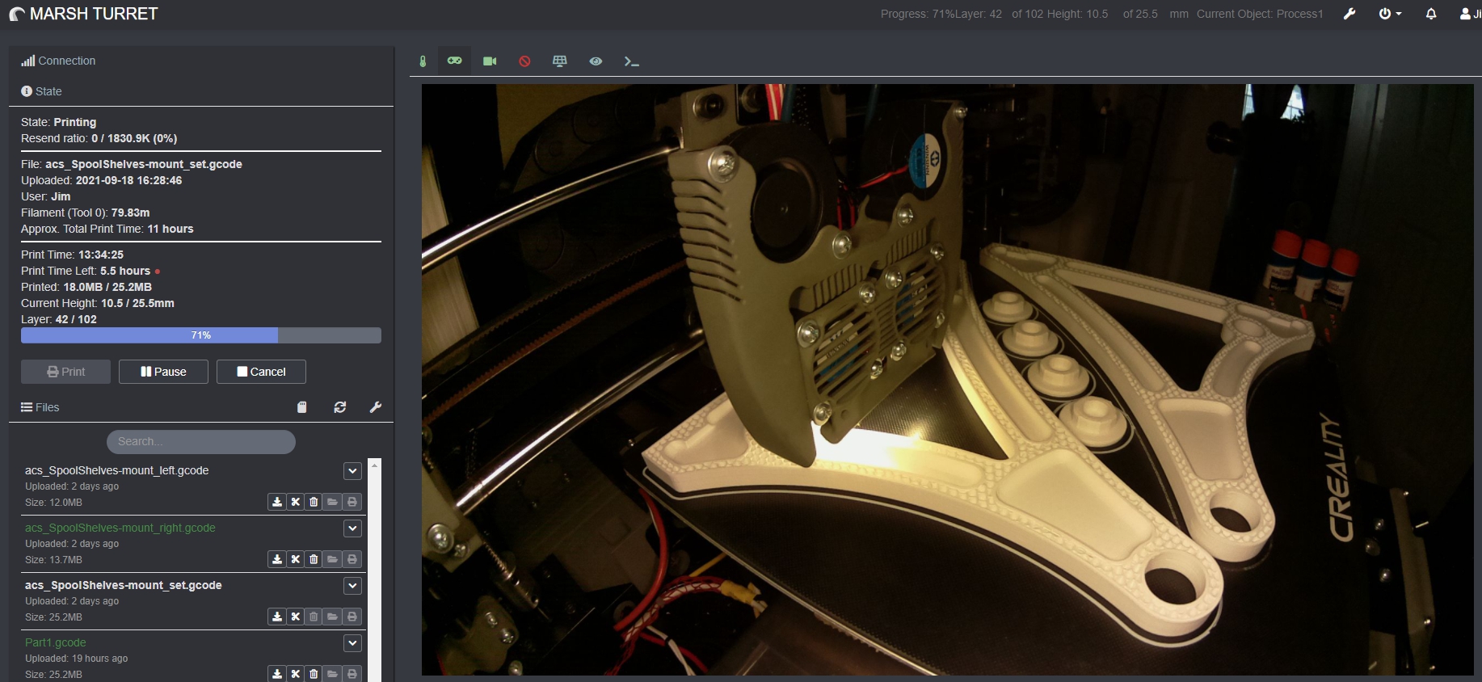This screenshot has height=682, width=1482.
Task: Click the red prohibited circle tab icon
Action: pos(524,61)
